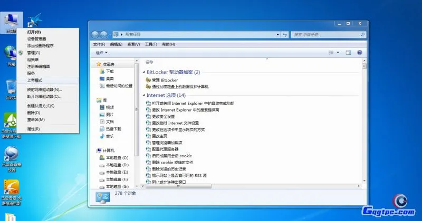This screenshot has height=221, width=422.
Task: Collapse the BitLocker 驱动器加密 group
Action: pos(143,72)
